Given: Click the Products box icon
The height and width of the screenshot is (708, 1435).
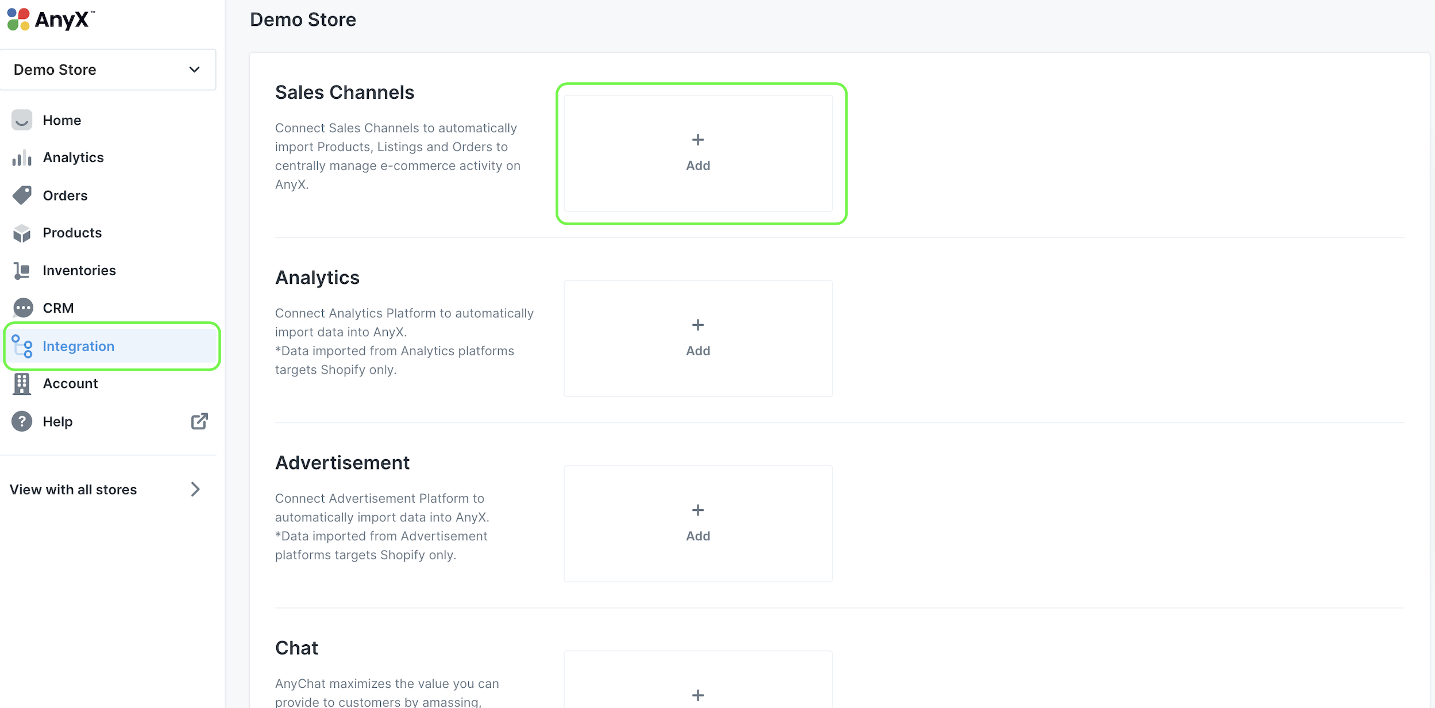Looking at the screenshot, I should point(22,233).
